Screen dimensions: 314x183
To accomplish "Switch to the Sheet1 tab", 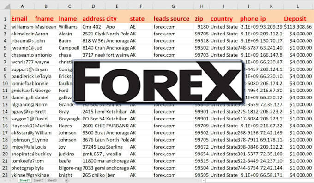I will 24,180.
